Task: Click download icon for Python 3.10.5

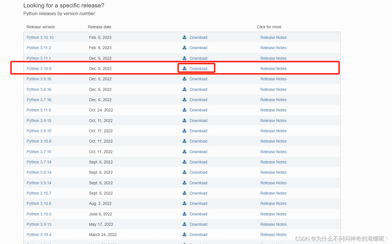Action: [185, 214]
